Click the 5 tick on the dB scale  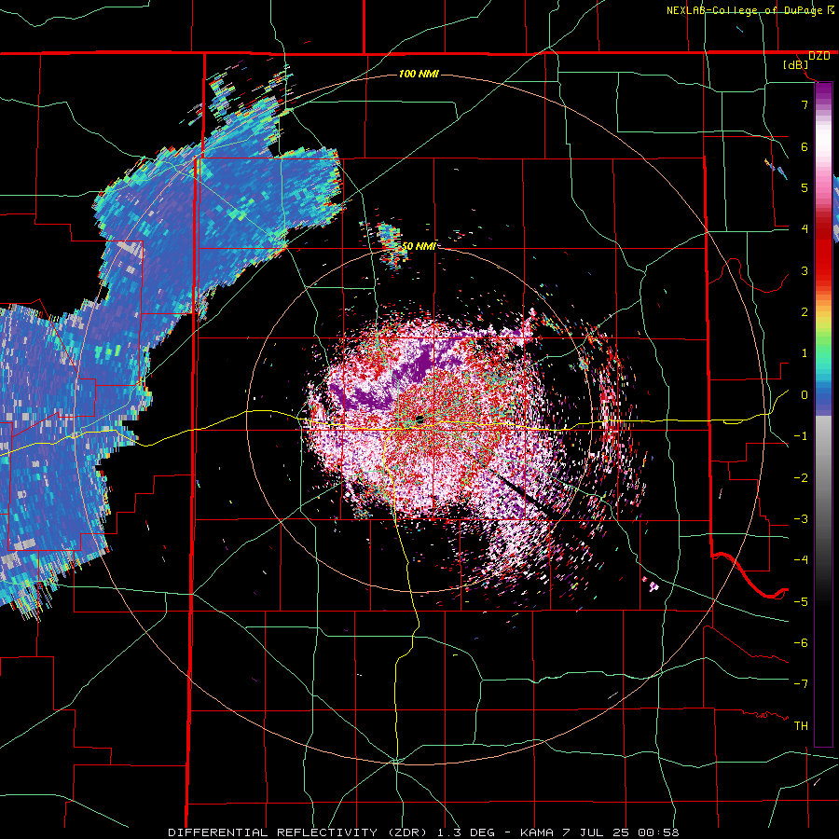pos(805,187)
